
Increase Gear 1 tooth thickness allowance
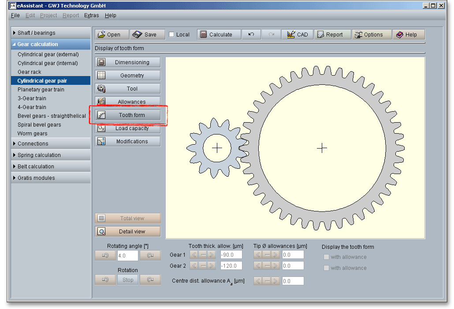click(211, 254)
